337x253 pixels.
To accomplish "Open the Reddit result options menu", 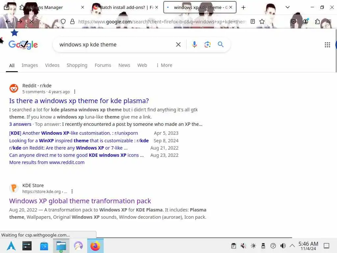I will coord(75,92).
